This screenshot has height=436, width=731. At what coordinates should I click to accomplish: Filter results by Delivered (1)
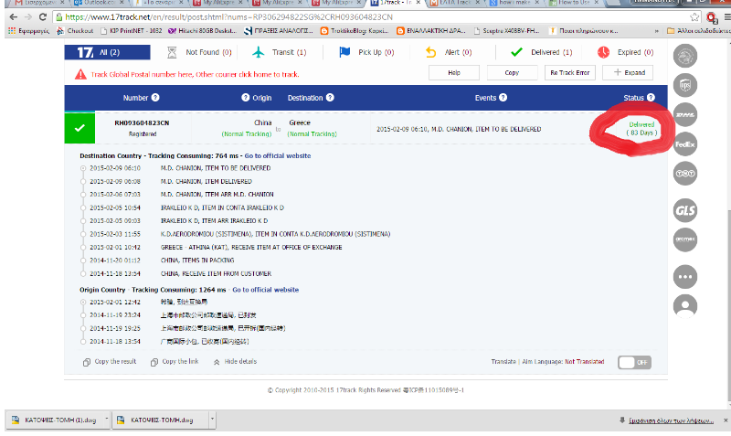[x=541, y=52]
